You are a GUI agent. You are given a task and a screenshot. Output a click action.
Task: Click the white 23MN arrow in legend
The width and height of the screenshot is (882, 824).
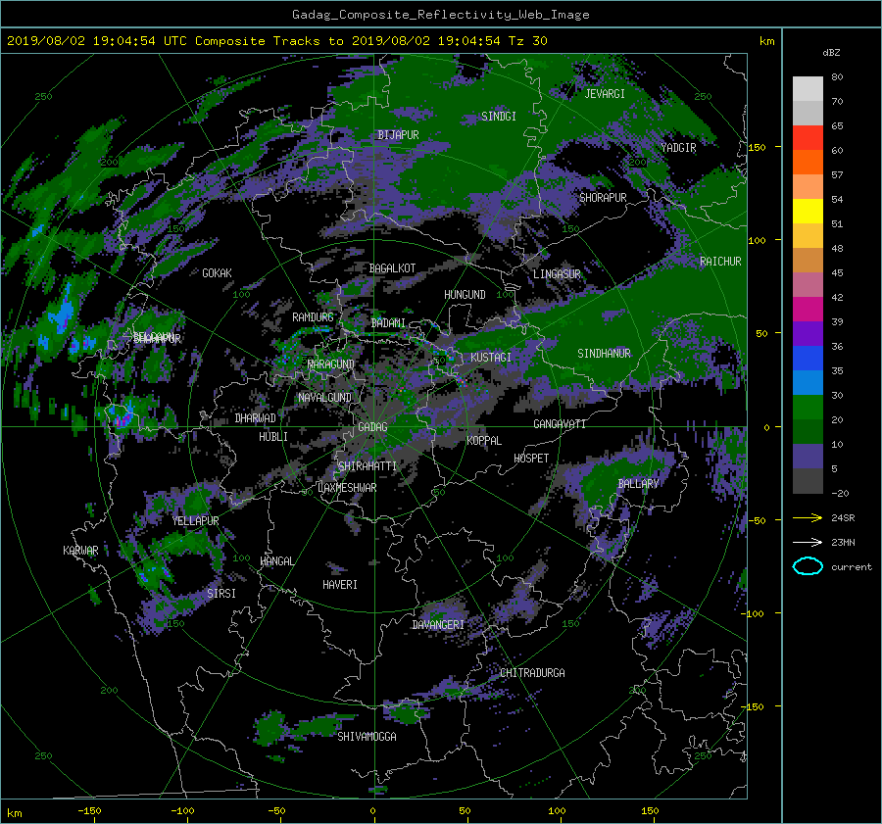pos(808,542)
